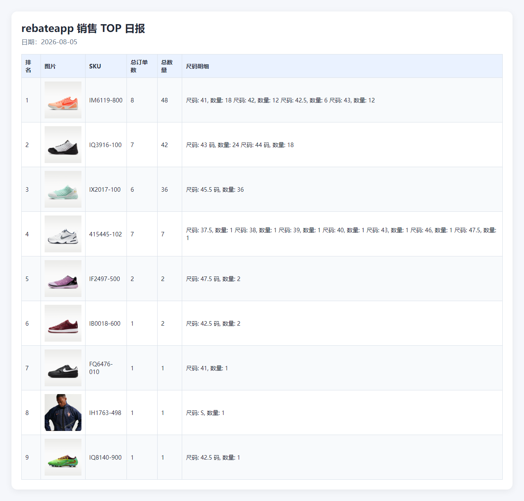Click the report title rebateapp 销售 TOP 日报
This screenshot has height=501, width=524.
(x=83, y=28)
